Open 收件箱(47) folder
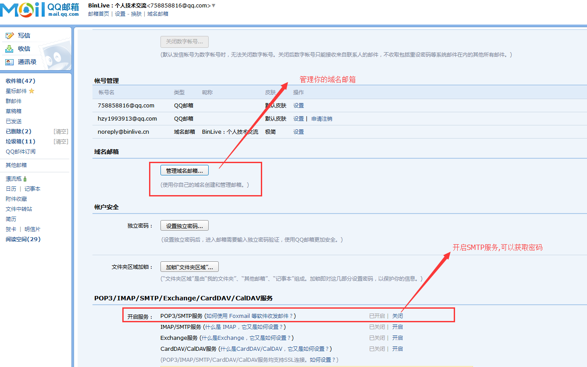Screen dimensions: 587x367 click(21, 81)
